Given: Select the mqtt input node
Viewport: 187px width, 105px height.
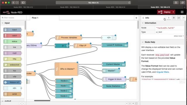Looking at the screenshot, I should point(12,53).
